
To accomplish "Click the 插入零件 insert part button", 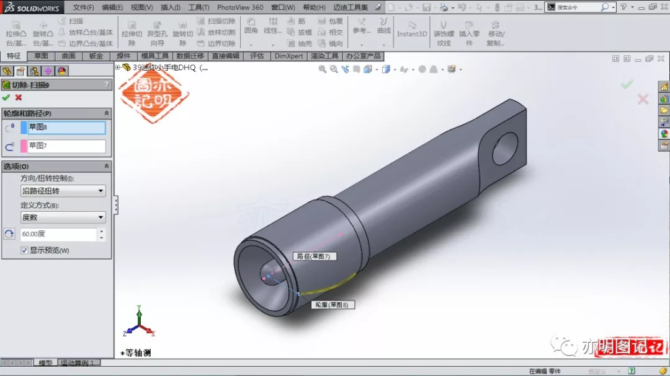I will click(x=469, y=33).
